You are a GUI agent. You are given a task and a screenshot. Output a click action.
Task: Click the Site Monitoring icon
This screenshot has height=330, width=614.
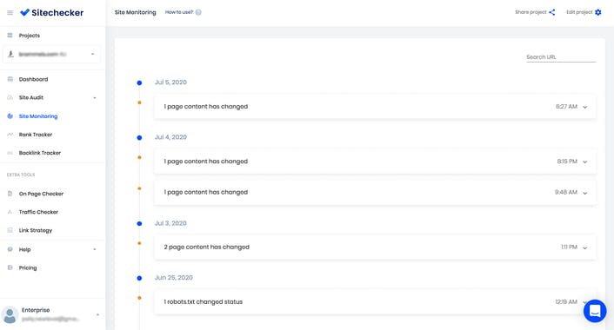[10, 116]
